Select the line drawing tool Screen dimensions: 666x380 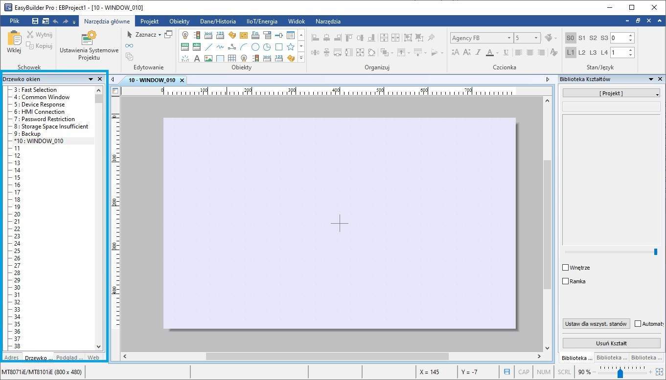[x=208, y=47]
